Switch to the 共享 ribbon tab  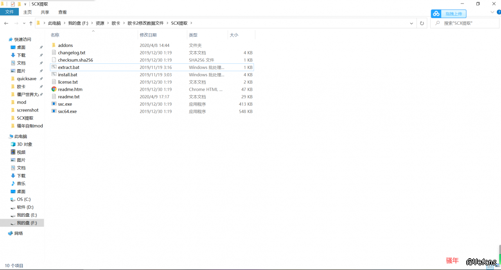point(45,12)
